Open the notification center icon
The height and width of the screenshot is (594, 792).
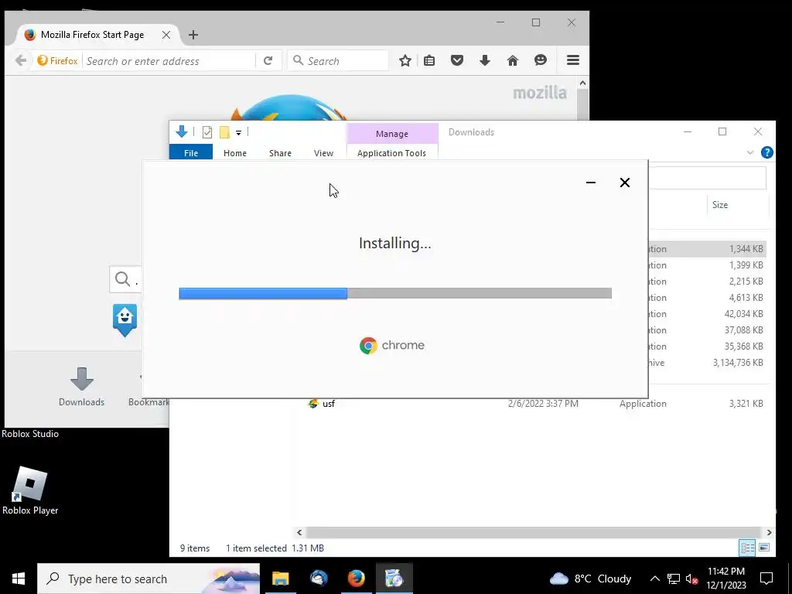766,579
